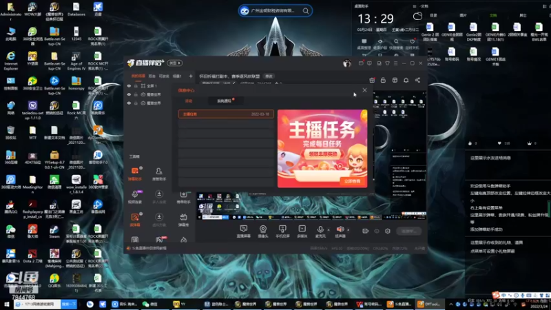Click the 主播任务 promotional banner image
This screenshot has width=551, height=310.
click(x=322, y=148)
